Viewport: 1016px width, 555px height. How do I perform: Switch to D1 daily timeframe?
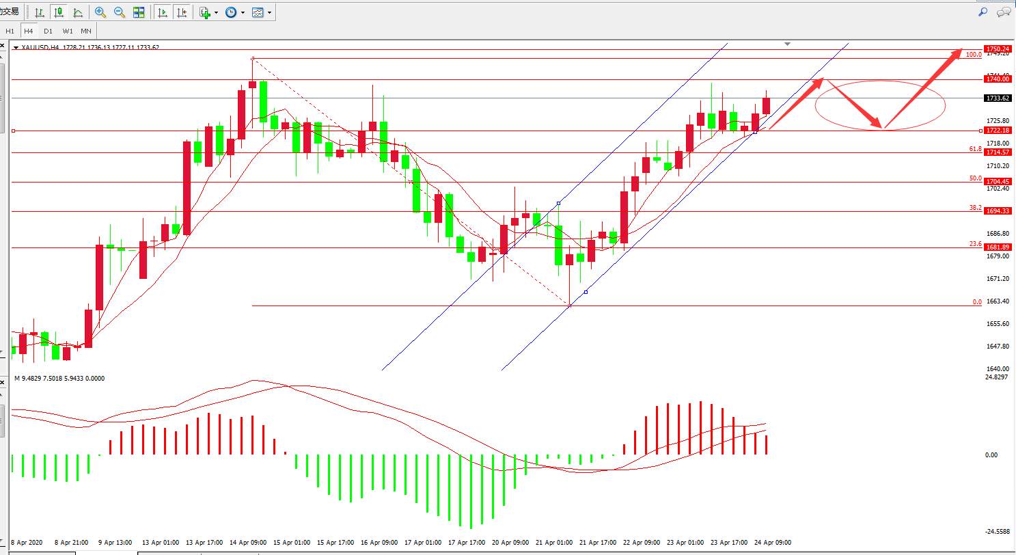coord(48,31)
